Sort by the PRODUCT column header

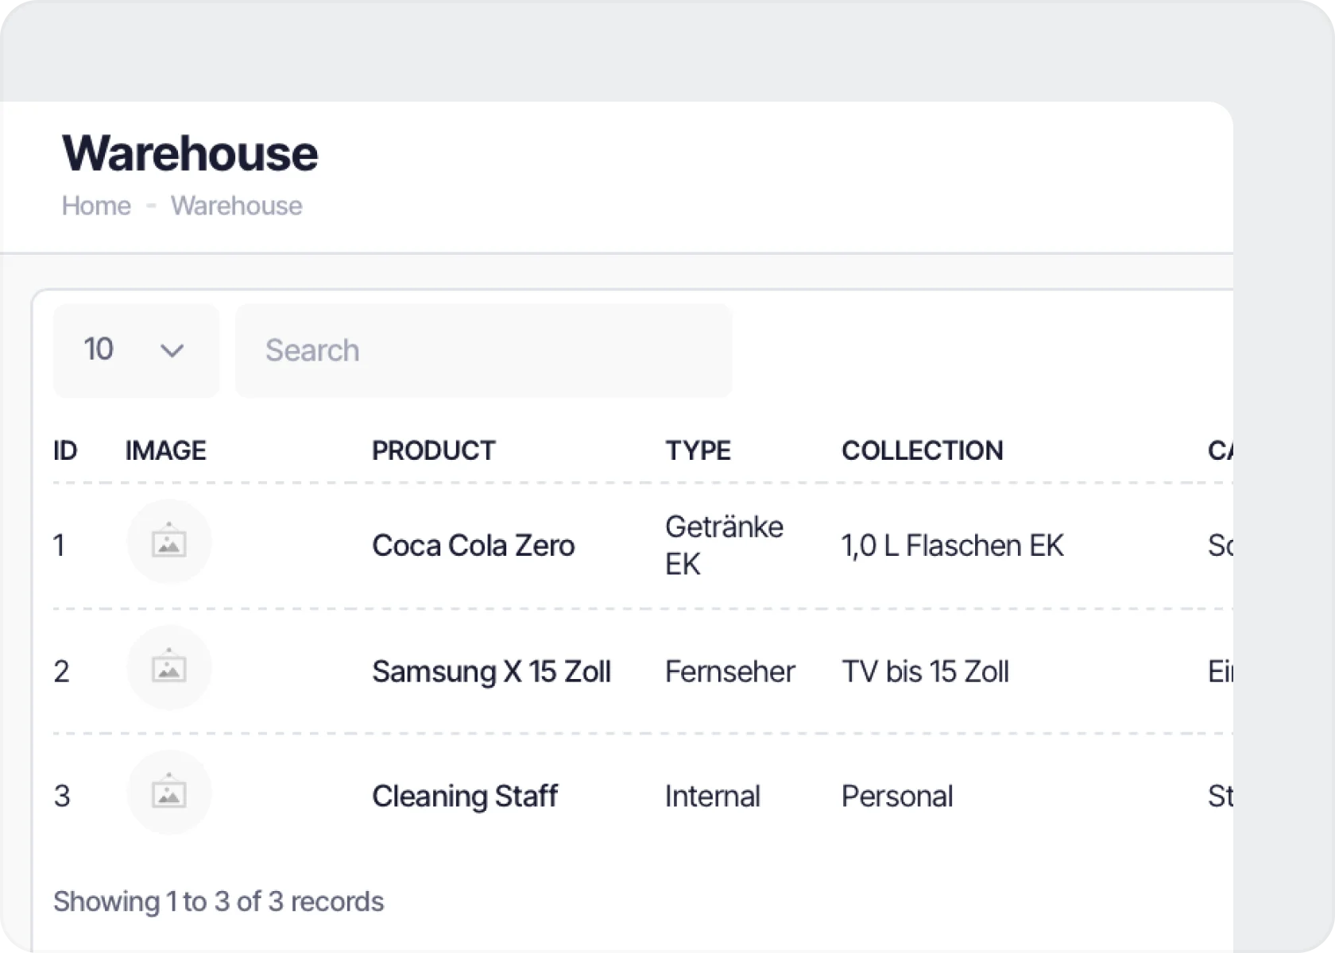click(x=434, y=450)
